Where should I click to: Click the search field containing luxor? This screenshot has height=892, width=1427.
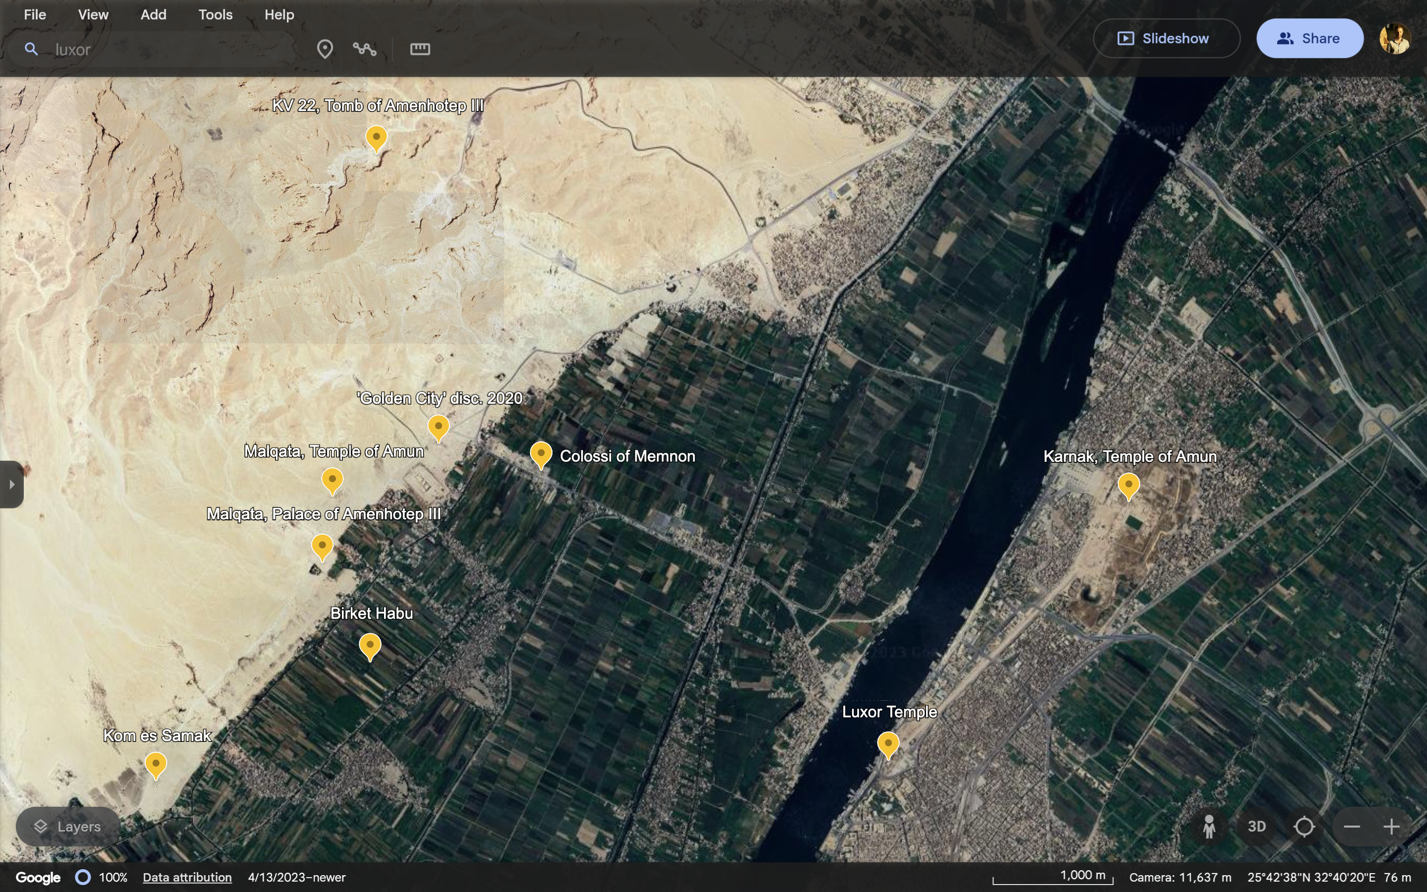pos(165,50)
